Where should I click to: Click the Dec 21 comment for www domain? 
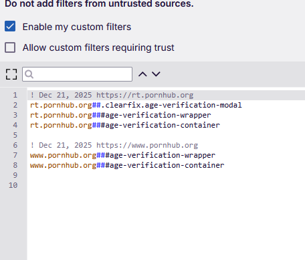point(114,145)
